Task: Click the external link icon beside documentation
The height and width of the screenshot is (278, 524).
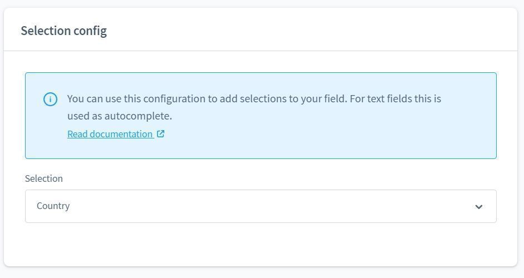Action: pos(160,133)
